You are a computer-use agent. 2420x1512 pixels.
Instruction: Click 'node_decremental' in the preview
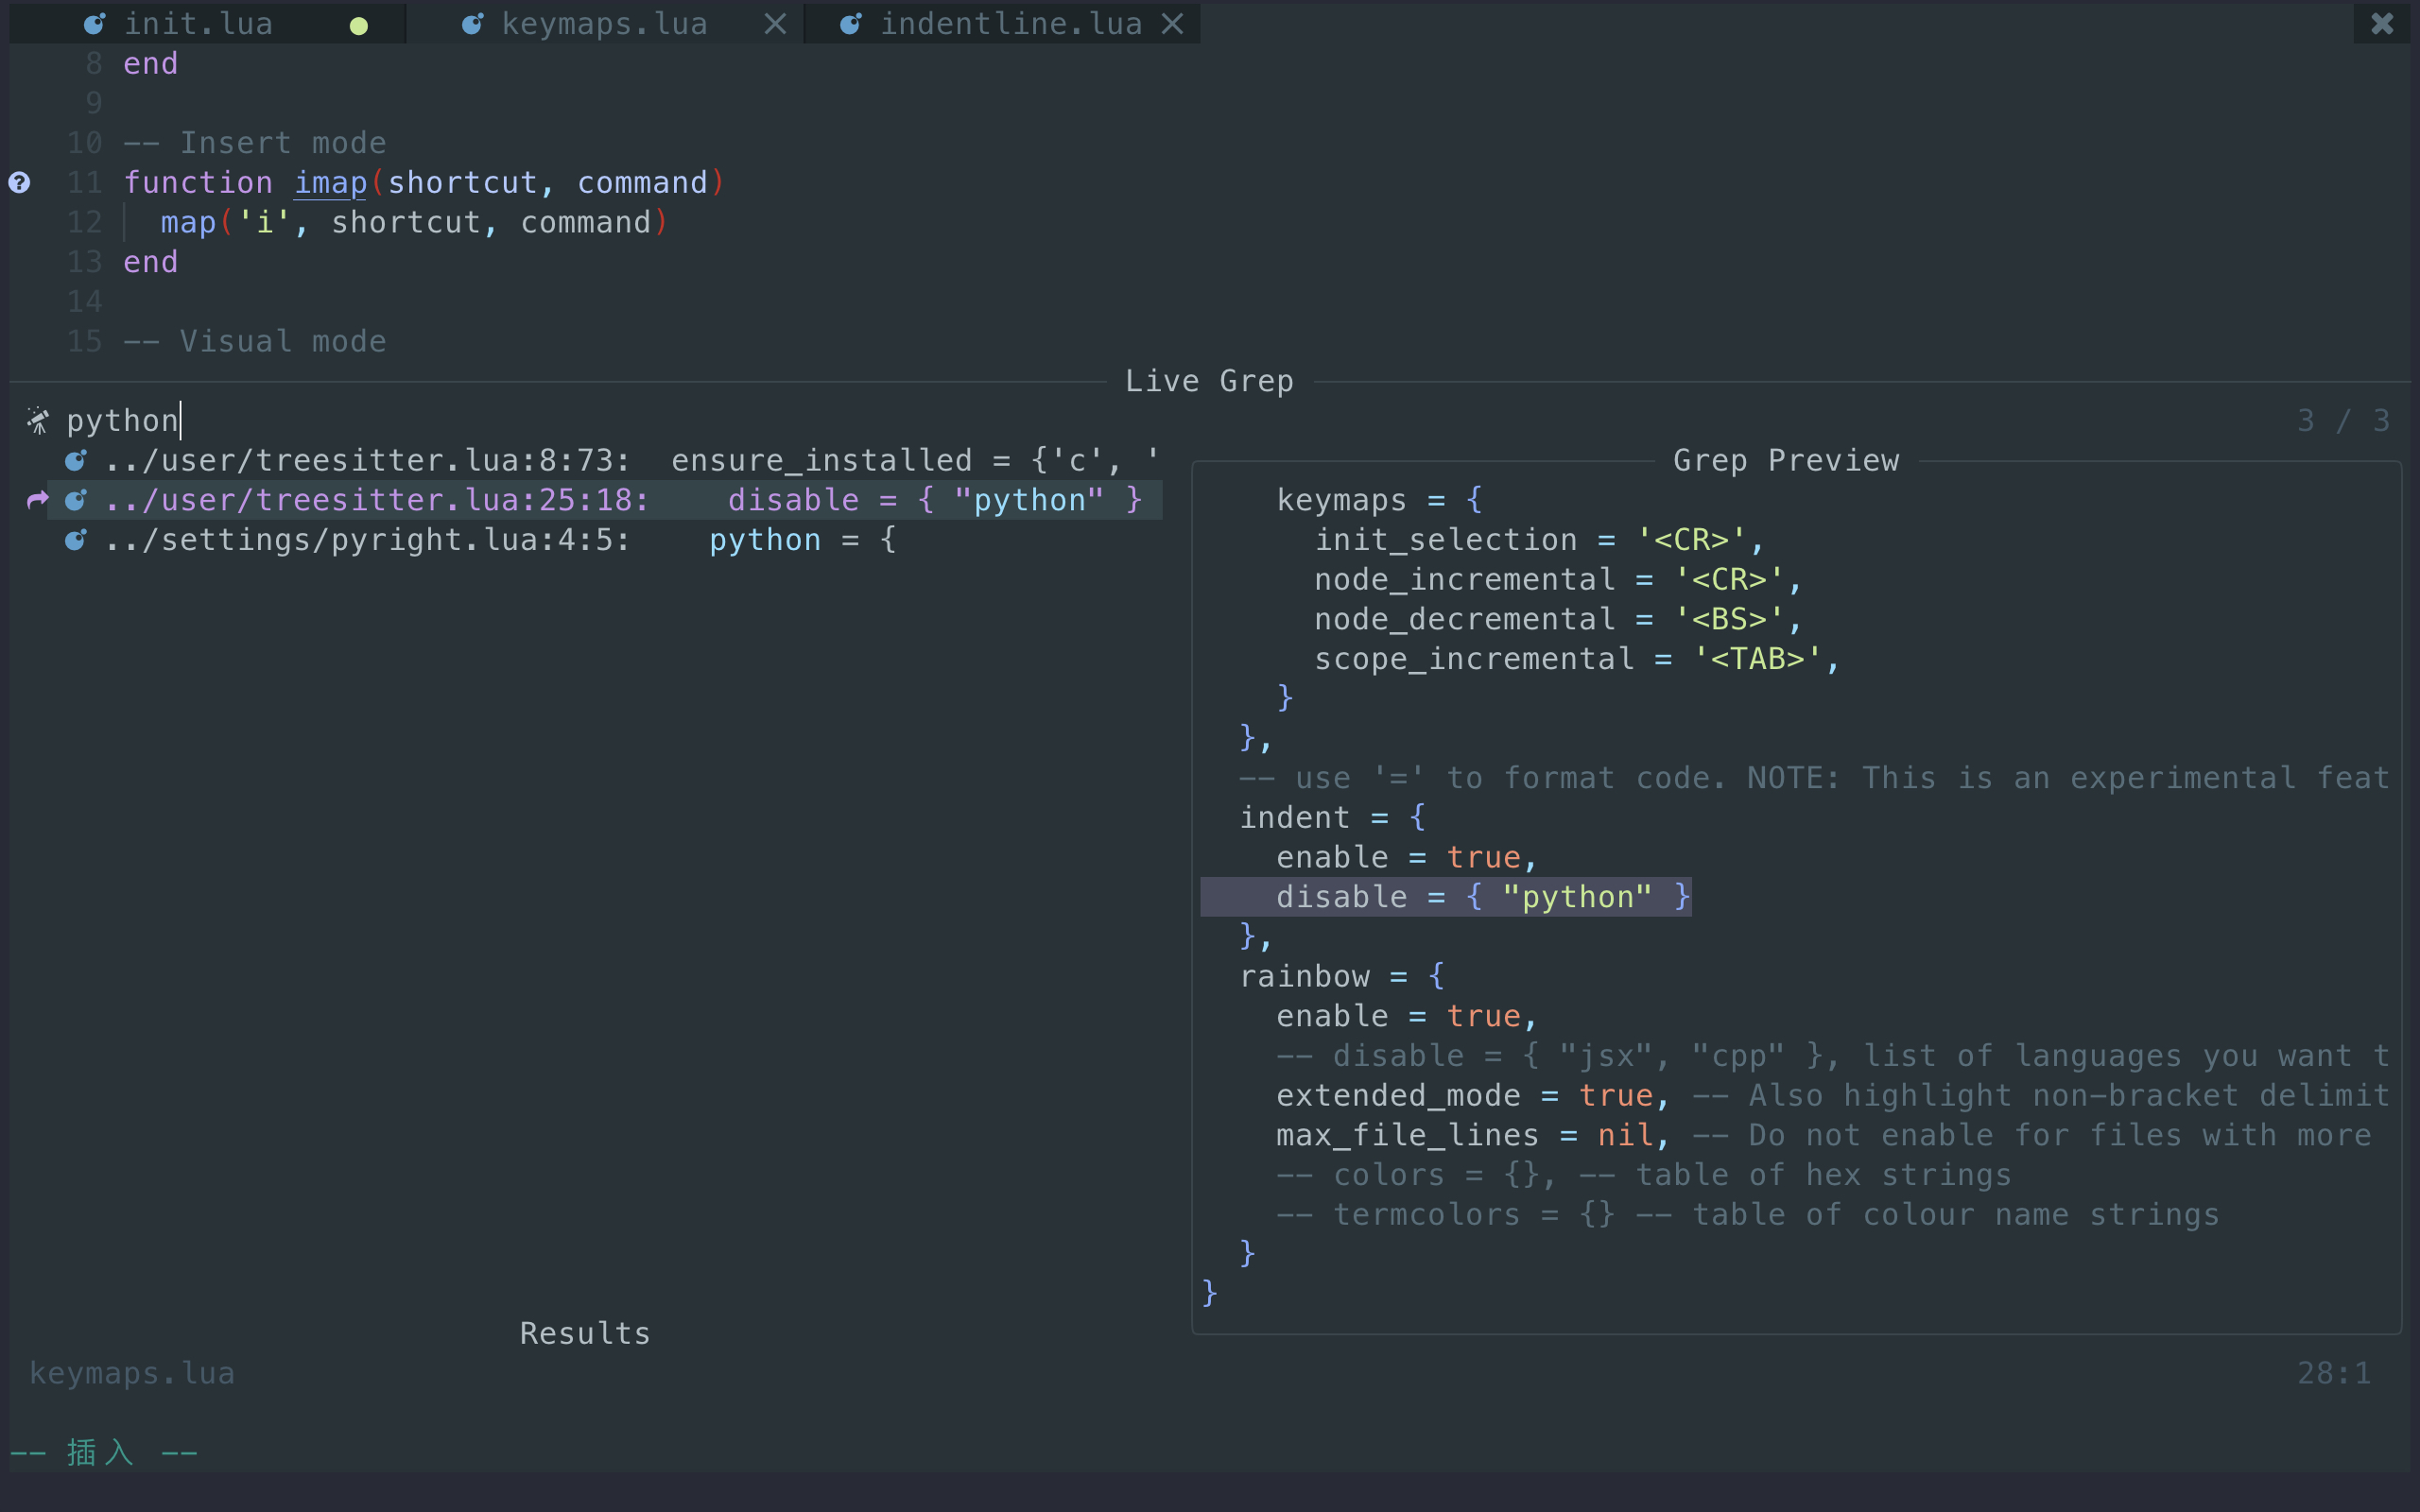pyautogui.click(x=1465, y=619)
